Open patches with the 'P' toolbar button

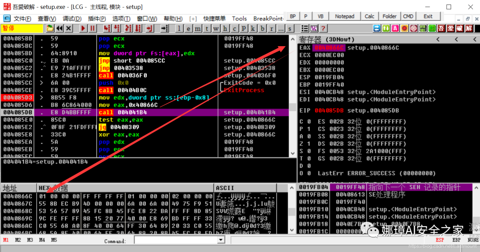tap(244, 28)
